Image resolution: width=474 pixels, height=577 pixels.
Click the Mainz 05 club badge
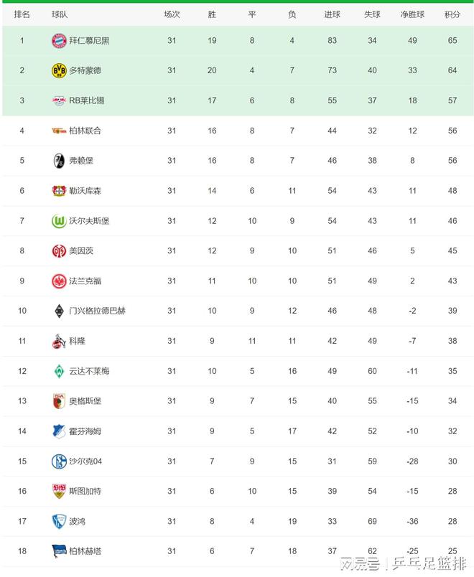[x=59, y=251]
